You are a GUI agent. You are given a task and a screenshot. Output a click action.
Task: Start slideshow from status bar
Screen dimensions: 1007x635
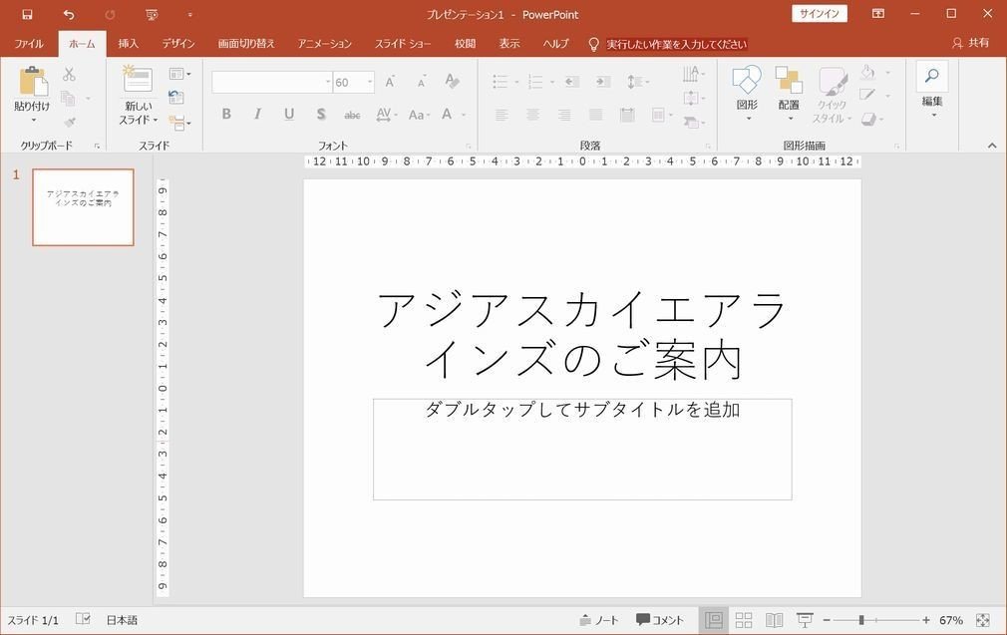(x=805, y=620)
